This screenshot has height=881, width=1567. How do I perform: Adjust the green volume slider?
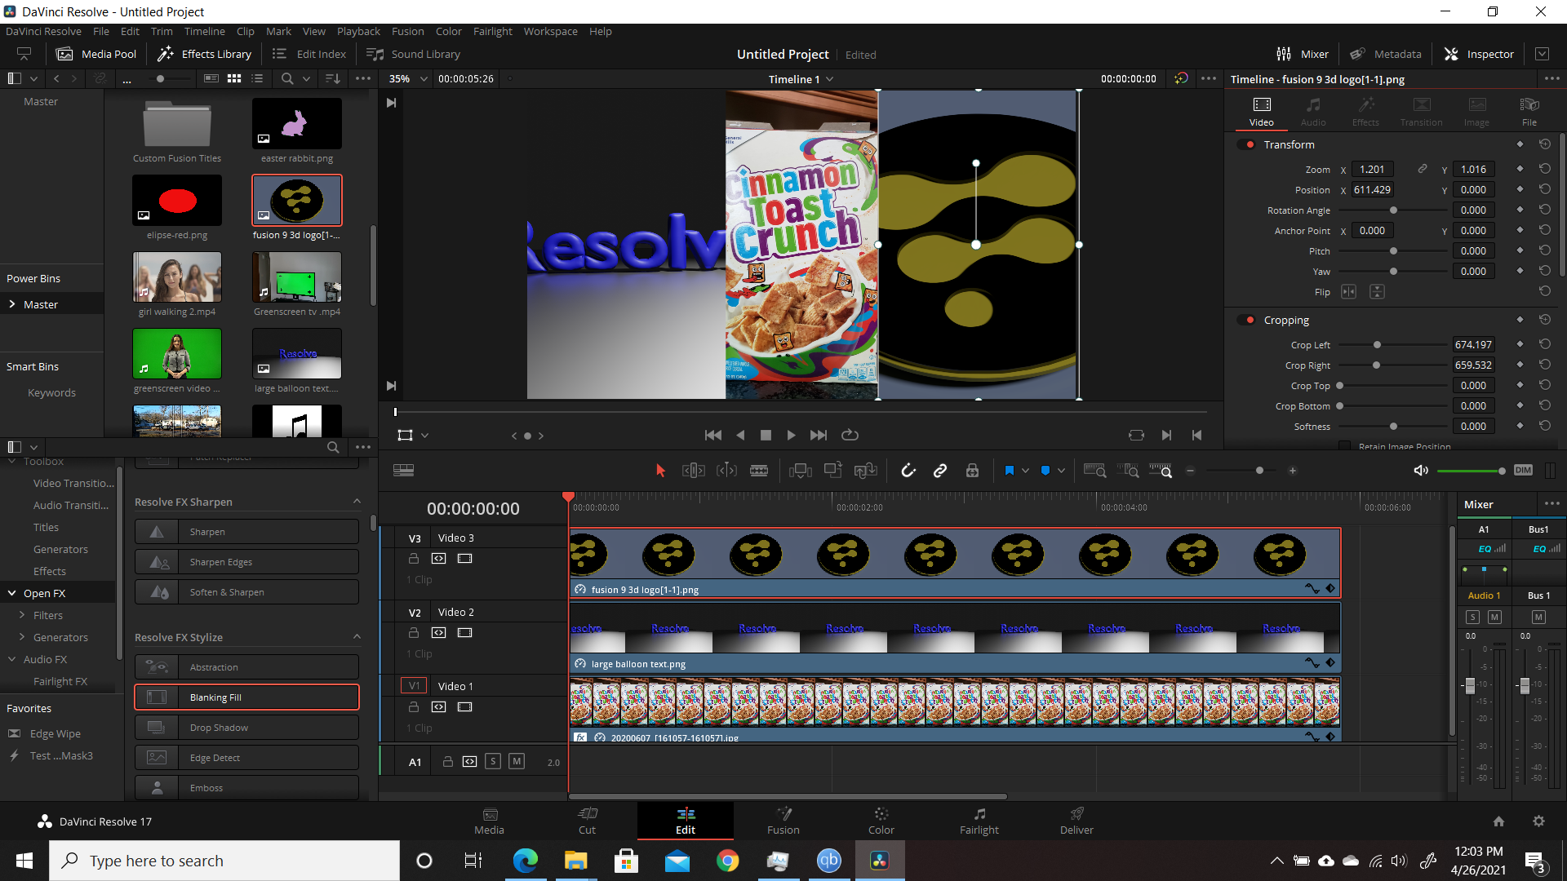pyautogui.click(x=1470, y=471)
